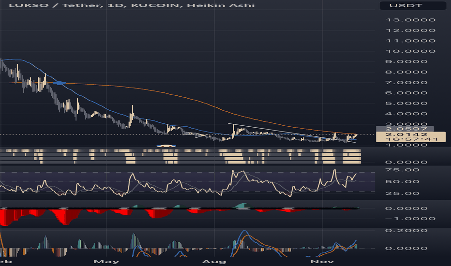
Task: Open the USDT currency selector
Action: point(413,5)
